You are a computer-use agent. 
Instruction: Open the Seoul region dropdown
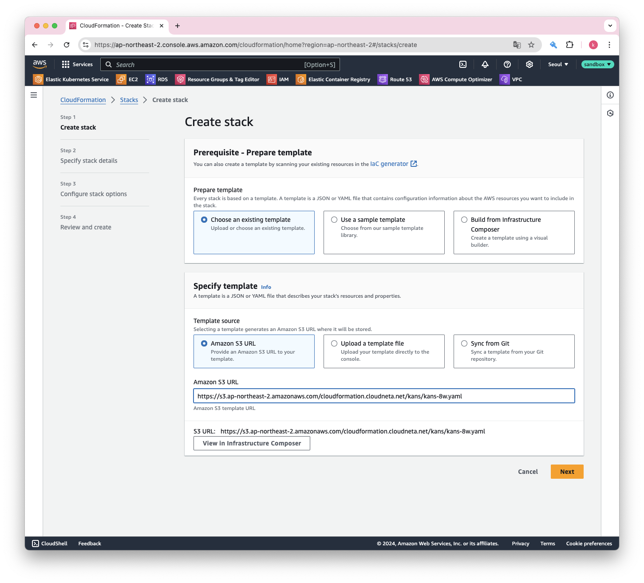pyautogui.click(x=558, y=64)
